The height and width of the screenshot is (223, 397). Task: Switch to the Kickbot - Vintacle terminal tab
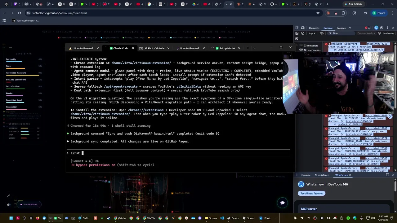click(154, 48)
